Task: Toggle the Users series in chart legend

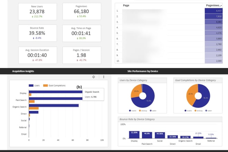Action: pos(34,86)
